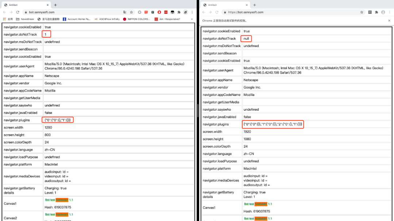Open a new tab in right browser
This screenshot has height=221, width=394.
click(255, 5)
